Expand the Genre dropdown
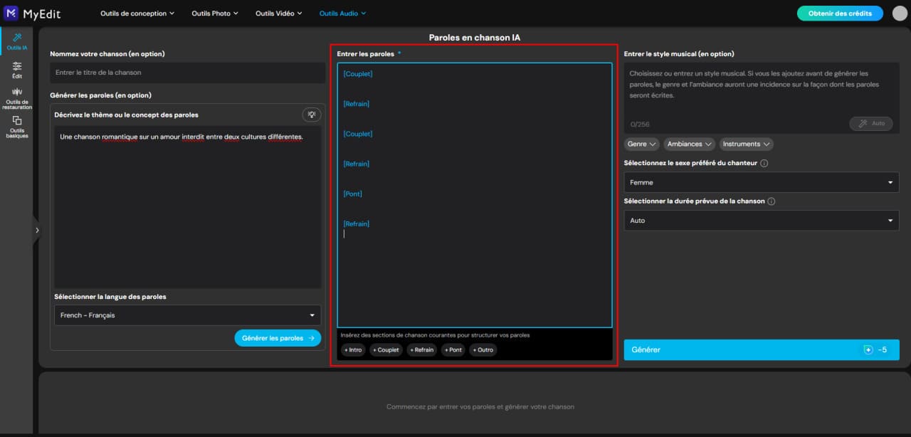Screen dimensions: 911x437 coord(641,144)
